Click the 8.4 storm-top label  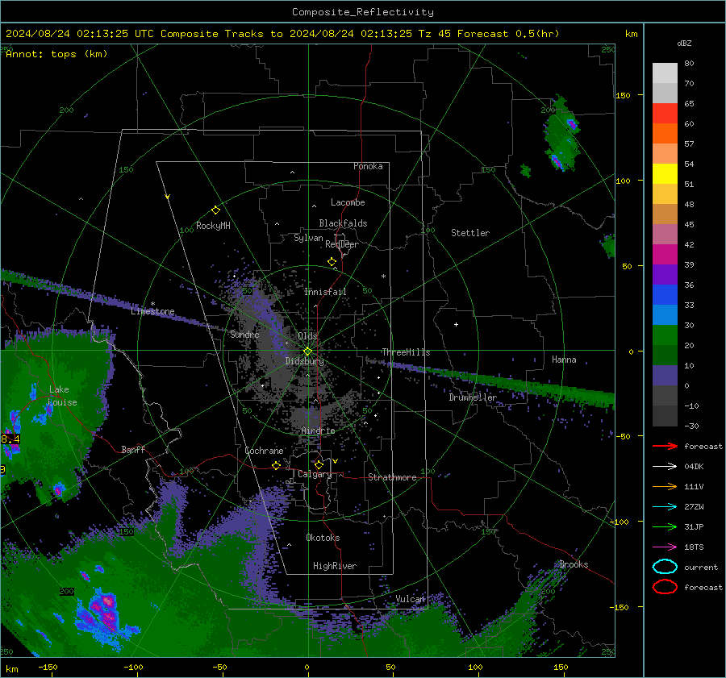tap(10, 439)
